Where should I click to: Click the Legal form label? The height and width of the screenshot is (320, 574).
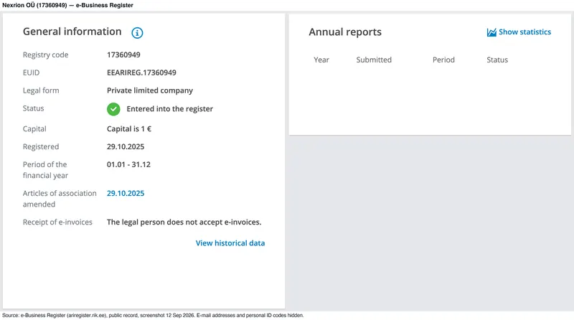click(41, 90)
